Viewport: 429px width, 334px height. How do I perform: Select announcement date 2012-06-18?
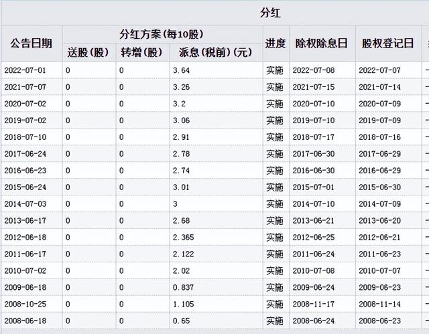[25, 238]
